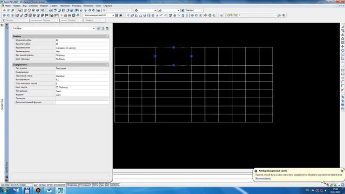This screenshot has width=345, height=194.
Task: Open the Правка menu
Action: (17, 6)
